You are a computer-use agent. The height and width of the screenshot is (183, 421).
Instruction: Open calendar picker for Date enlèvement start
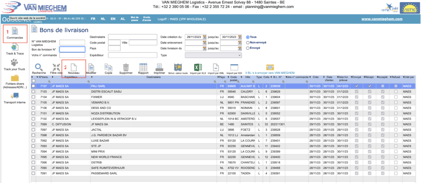click(204, 43)
